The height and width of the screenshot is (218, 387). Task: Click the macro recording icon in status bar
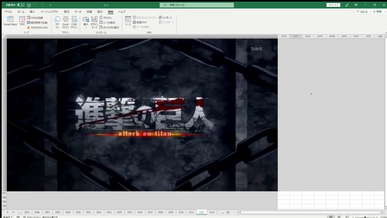tap(18, 217)
